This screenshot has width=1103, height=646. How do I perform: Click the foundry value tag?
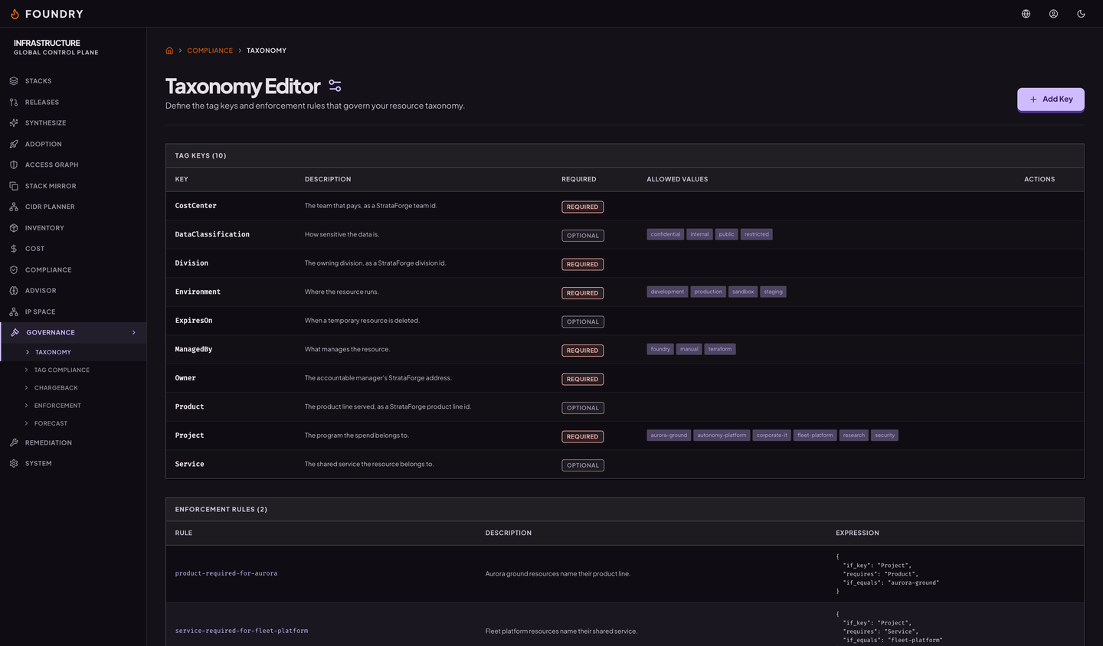click(x=660, y=349)
